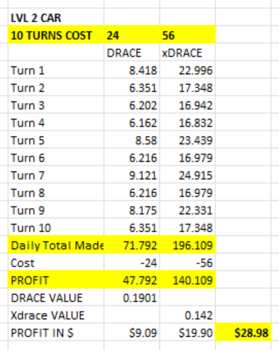Select PROFIT value 47.792
This screenshot has width=279, height=350.
(x=132, y=280)
